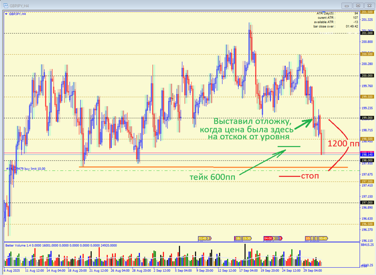Click the 88415.25 volume scale value
The height and width of the screenshot is (275, 376).
[367, 245]
